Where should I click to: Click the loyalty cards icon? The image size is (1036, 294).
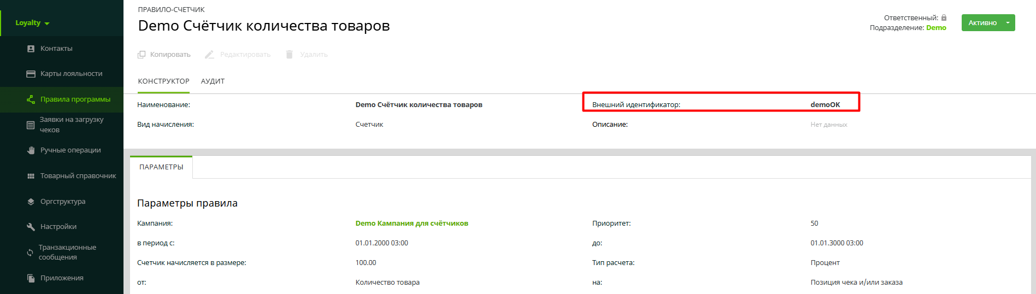pos(31,74)
